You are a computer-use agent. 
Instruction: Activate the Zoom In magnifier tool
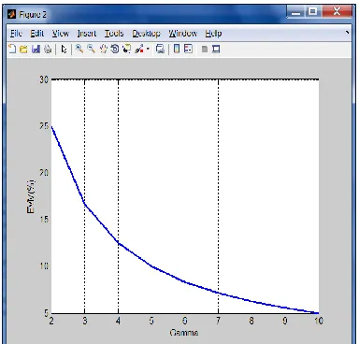79,49
